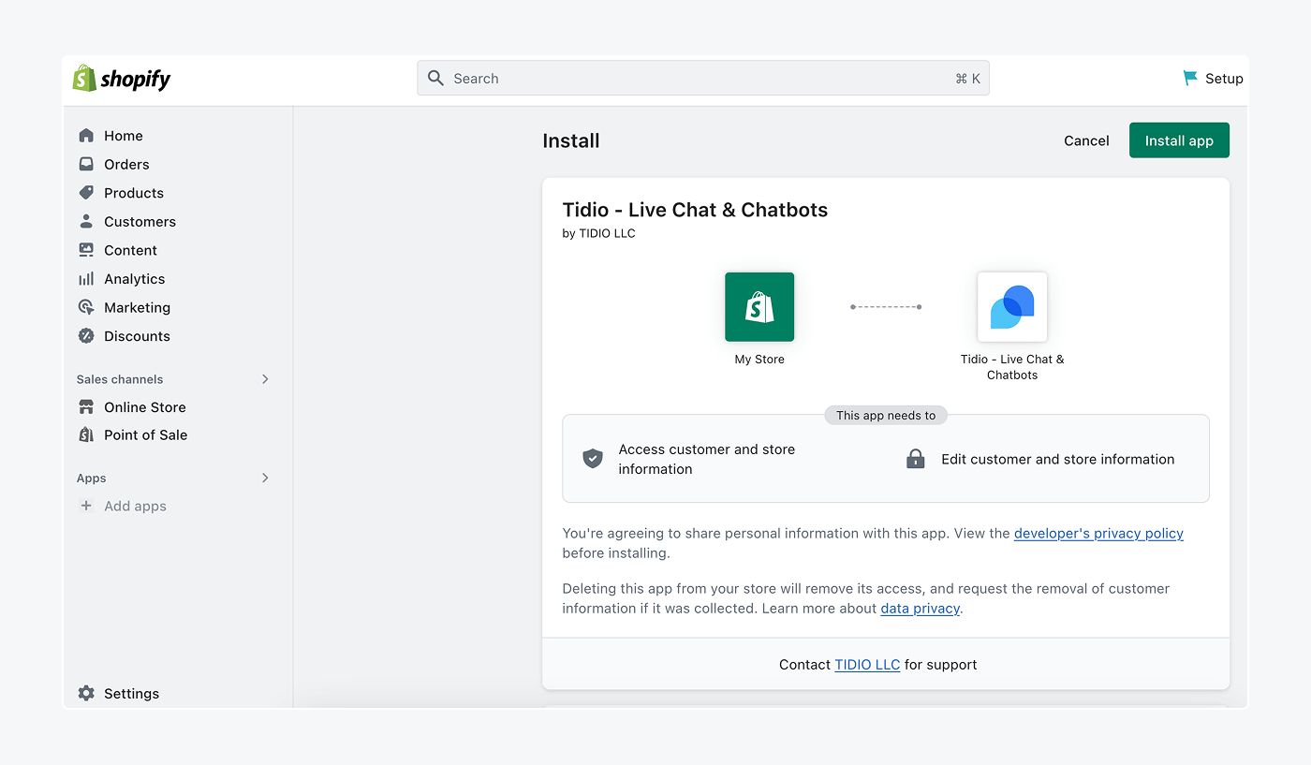
Task: Click the 'This app needs to' label
Action: pos(886,415)
